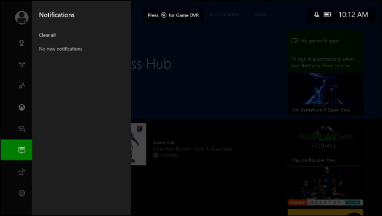Image resolution: width=382 pixels, height=216 pixels.
Task: Click the microphone status icon
Action: point(316,15)
